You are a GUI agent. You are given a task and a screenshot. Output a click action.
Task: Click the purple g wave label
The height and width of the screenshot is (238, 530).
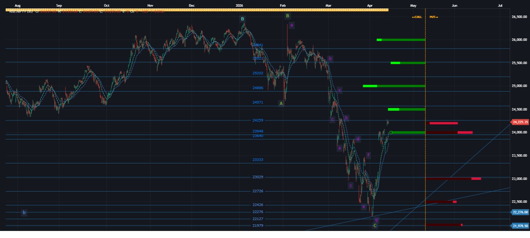pos(376,220)
